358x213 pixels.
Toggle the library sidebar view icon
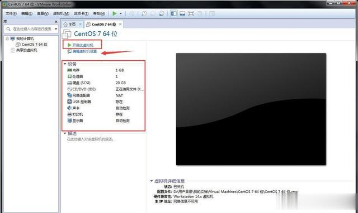[x=174, y=13]
